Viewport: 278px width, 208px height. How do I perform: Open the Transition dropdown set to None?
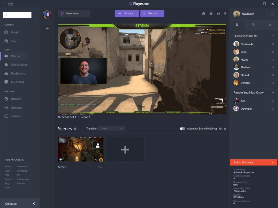[x=112, y=129]
